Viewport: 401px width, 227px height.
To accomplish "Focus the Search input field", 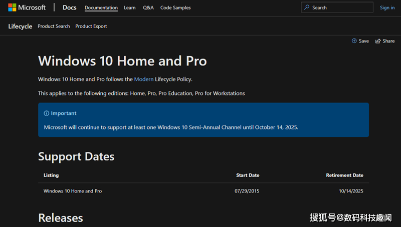I will click(x=337, y=7).
